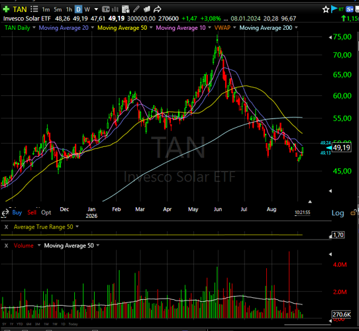
Task: Open Volume's Moving Average 50 dropdown
Action: coord(98,246)
